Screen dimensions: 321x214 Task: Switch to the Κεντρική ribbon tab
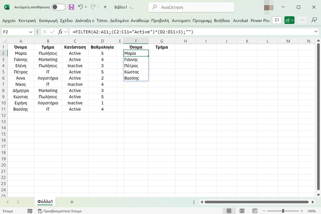tap(27, 21)
